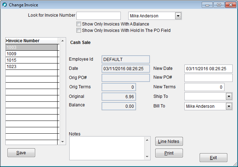Expand the Ship To dropdown

[x=229, y=96]
